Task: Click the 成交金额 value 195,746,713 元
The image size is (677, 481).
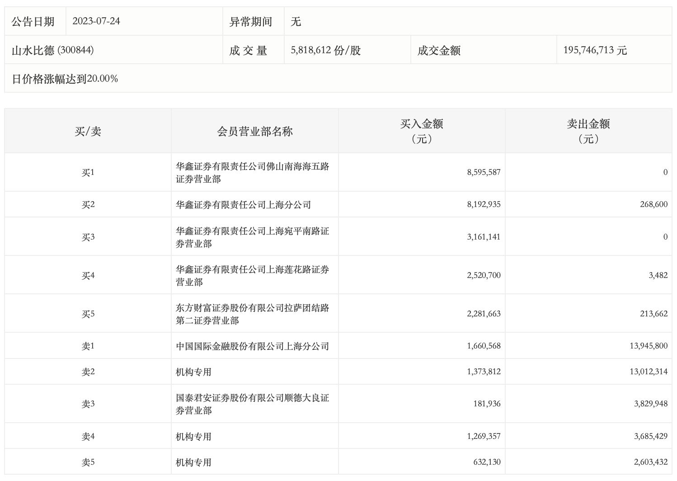Action: (595, 50)
